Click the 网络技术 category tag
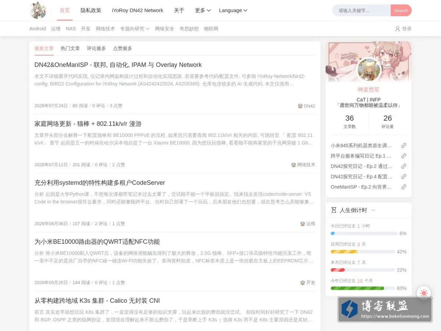 303,165
